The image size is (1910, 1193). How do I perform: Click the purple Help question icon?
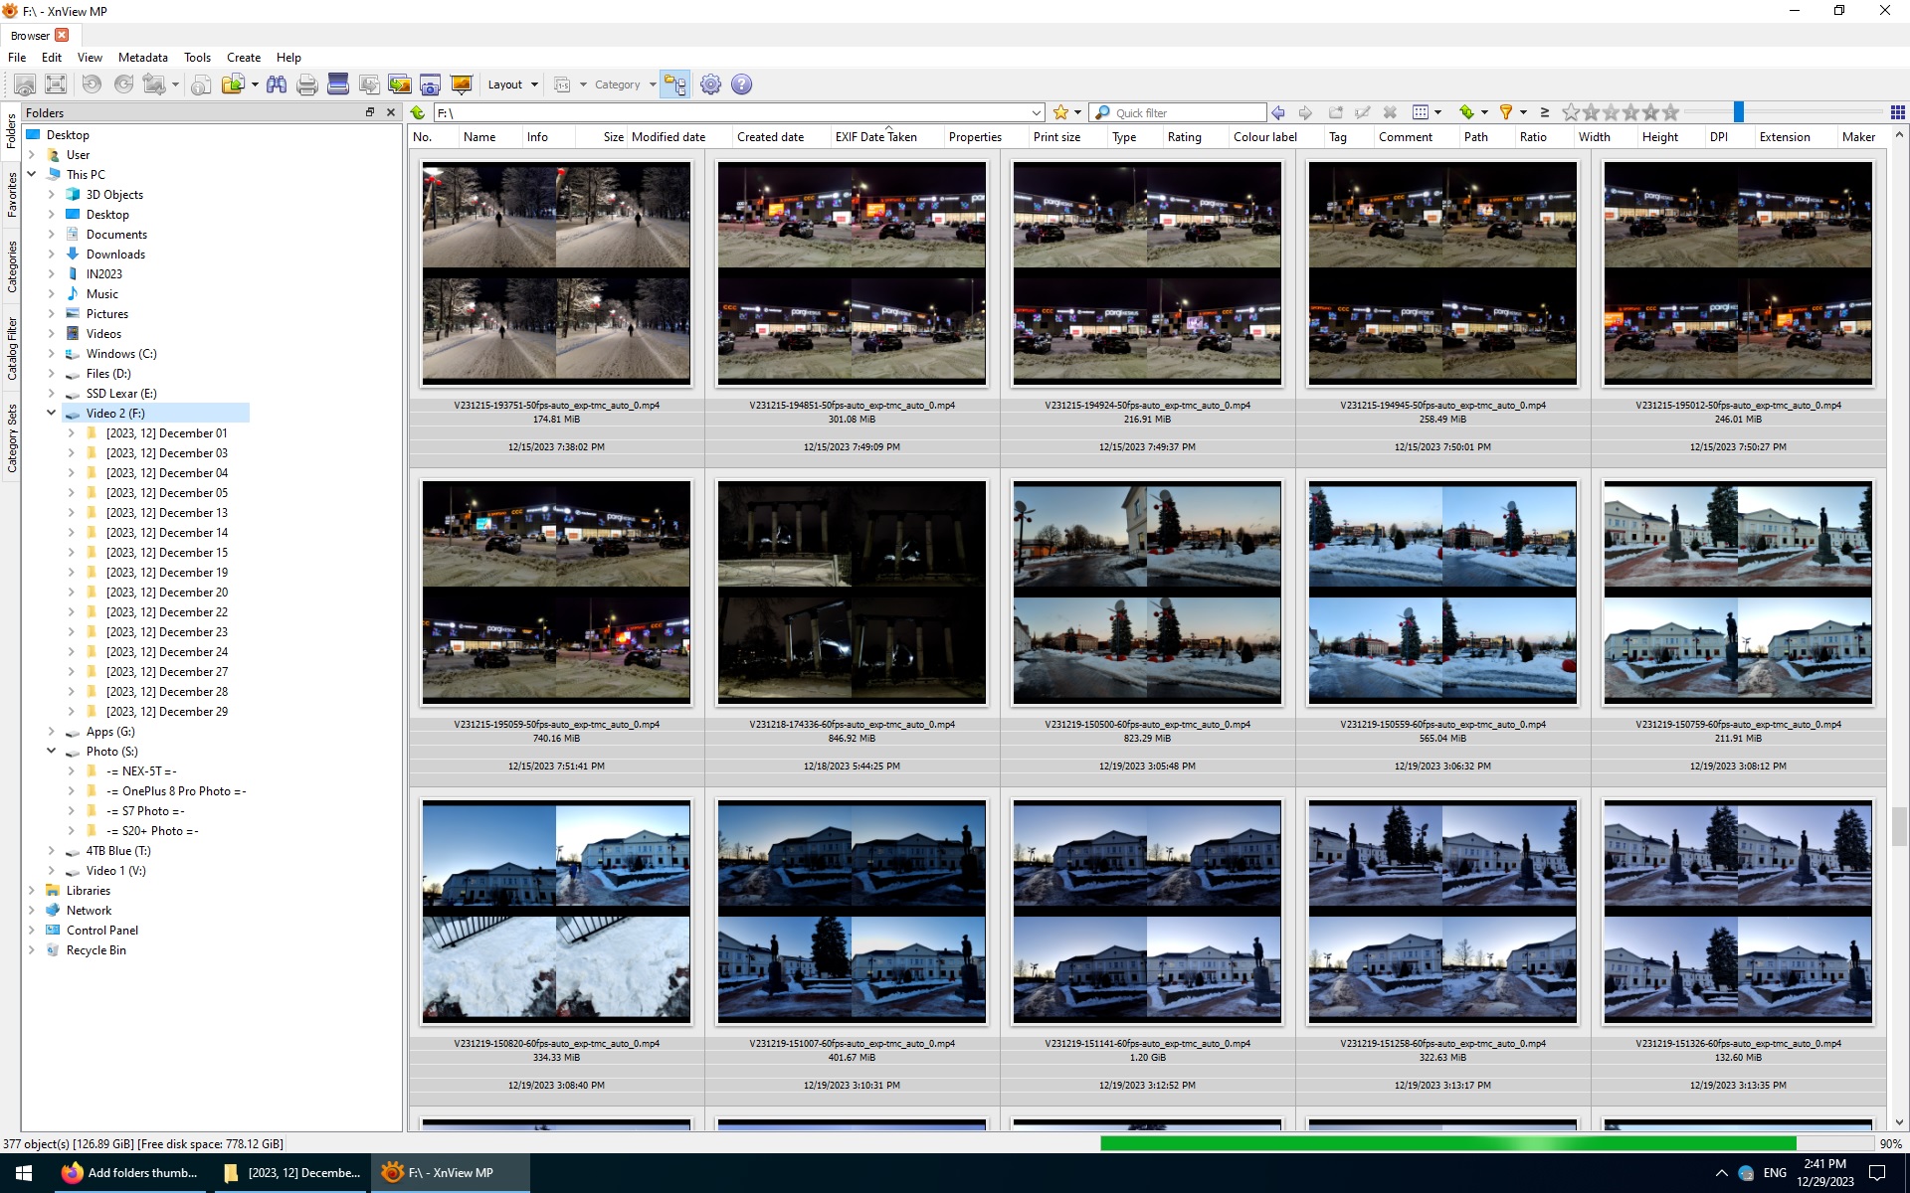pyautogui.click(x=741, y=85)
